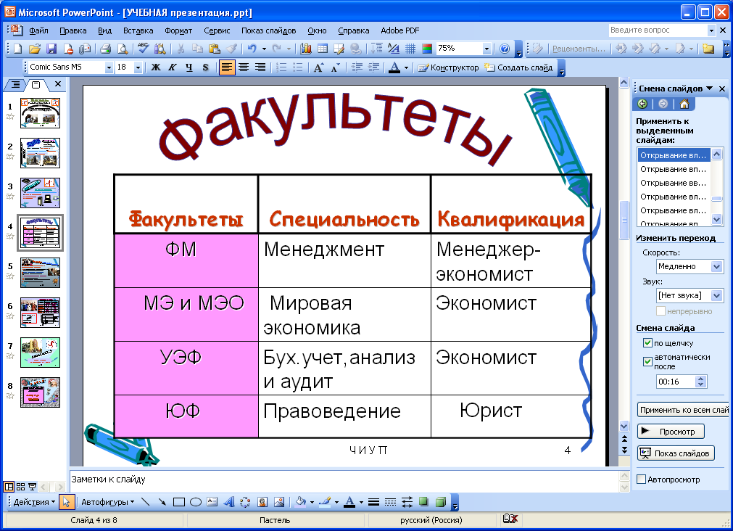
Task: Open the font name dropdown
Action: pos(109,67)
